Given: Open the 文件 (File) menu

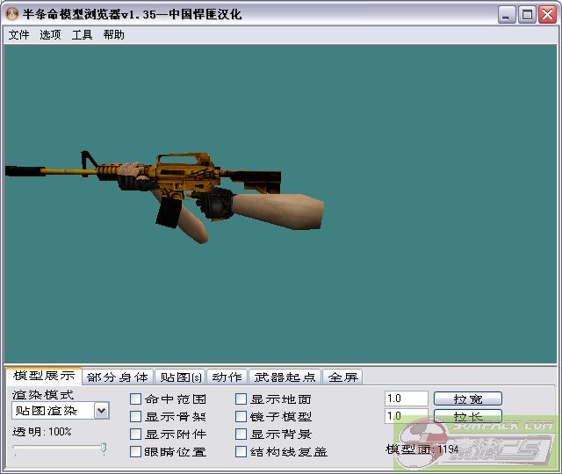Looking at the screenshot, I should tap(18, 35).
